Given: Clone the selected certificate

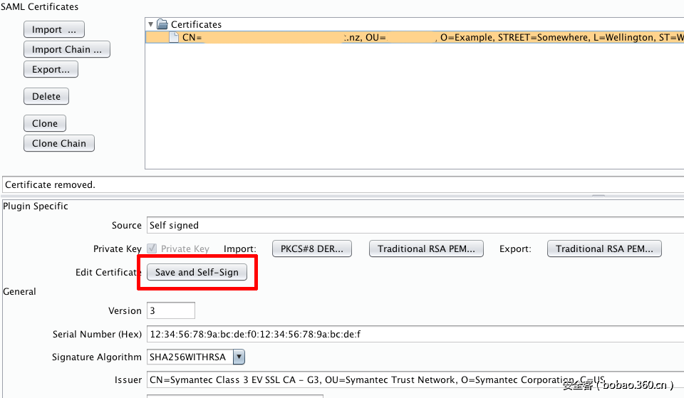Looking at the screenshot, I should coord(44,123).
